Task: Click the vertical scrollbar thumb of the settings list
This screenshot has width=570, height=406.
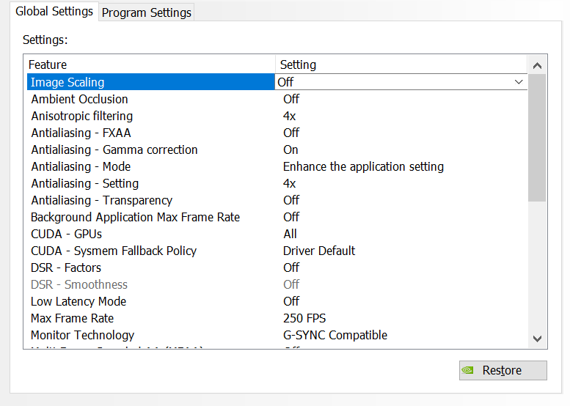Action: (537, 138)
